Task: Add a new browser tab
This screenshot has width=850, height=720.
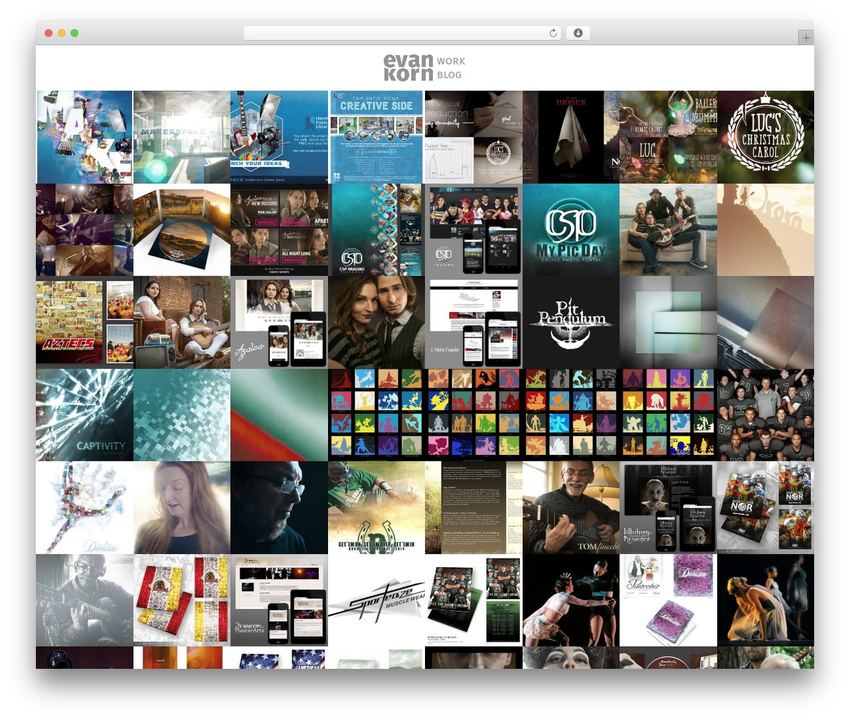Action: 806,38
